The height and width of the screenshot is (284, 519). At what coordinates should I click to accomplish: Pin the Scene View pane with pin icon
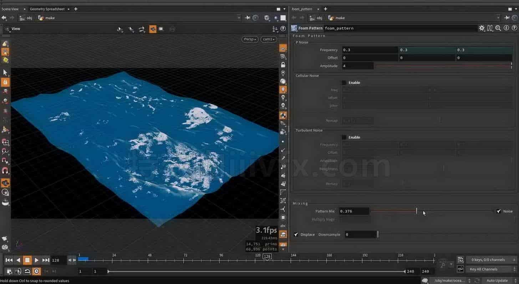click(x=248, y=18)
